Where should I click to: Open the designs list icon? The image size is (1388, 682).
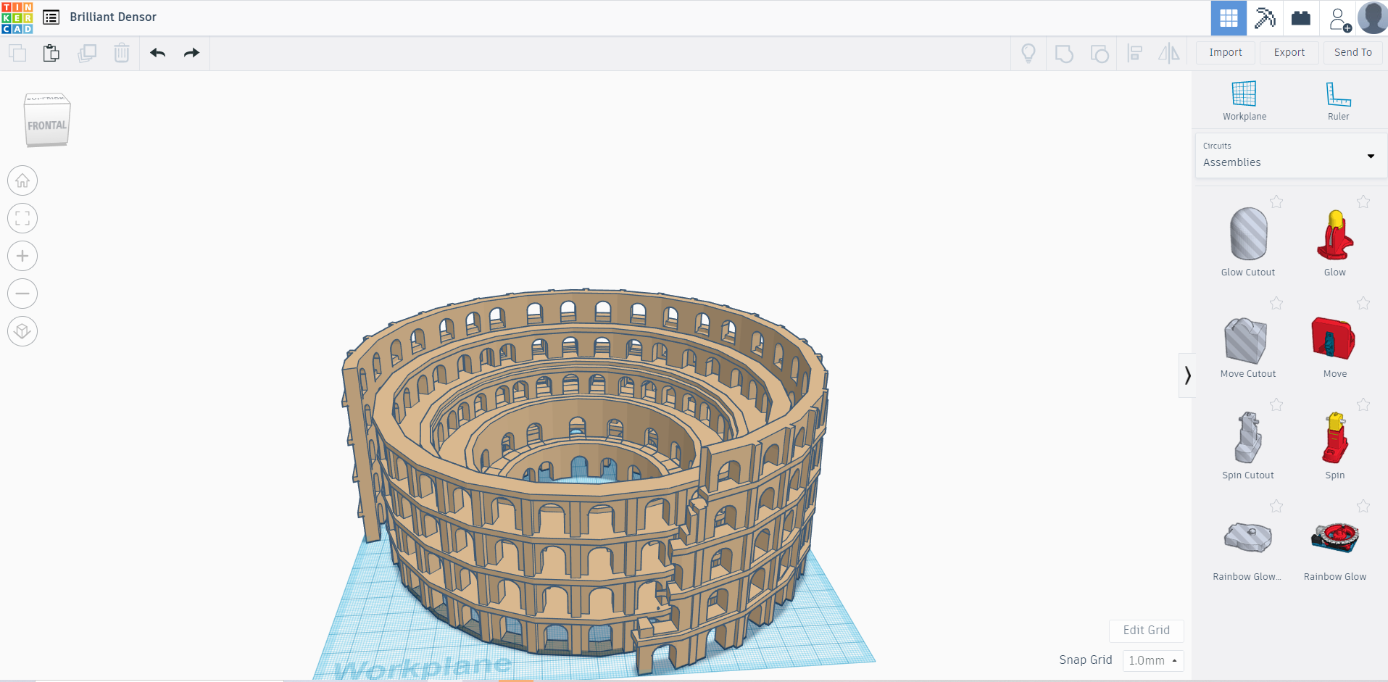[x=51, y=17]
